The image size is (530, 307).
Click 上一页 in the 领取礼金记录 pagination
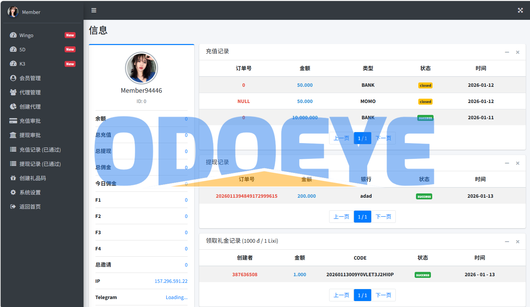(x=341, y=295)
